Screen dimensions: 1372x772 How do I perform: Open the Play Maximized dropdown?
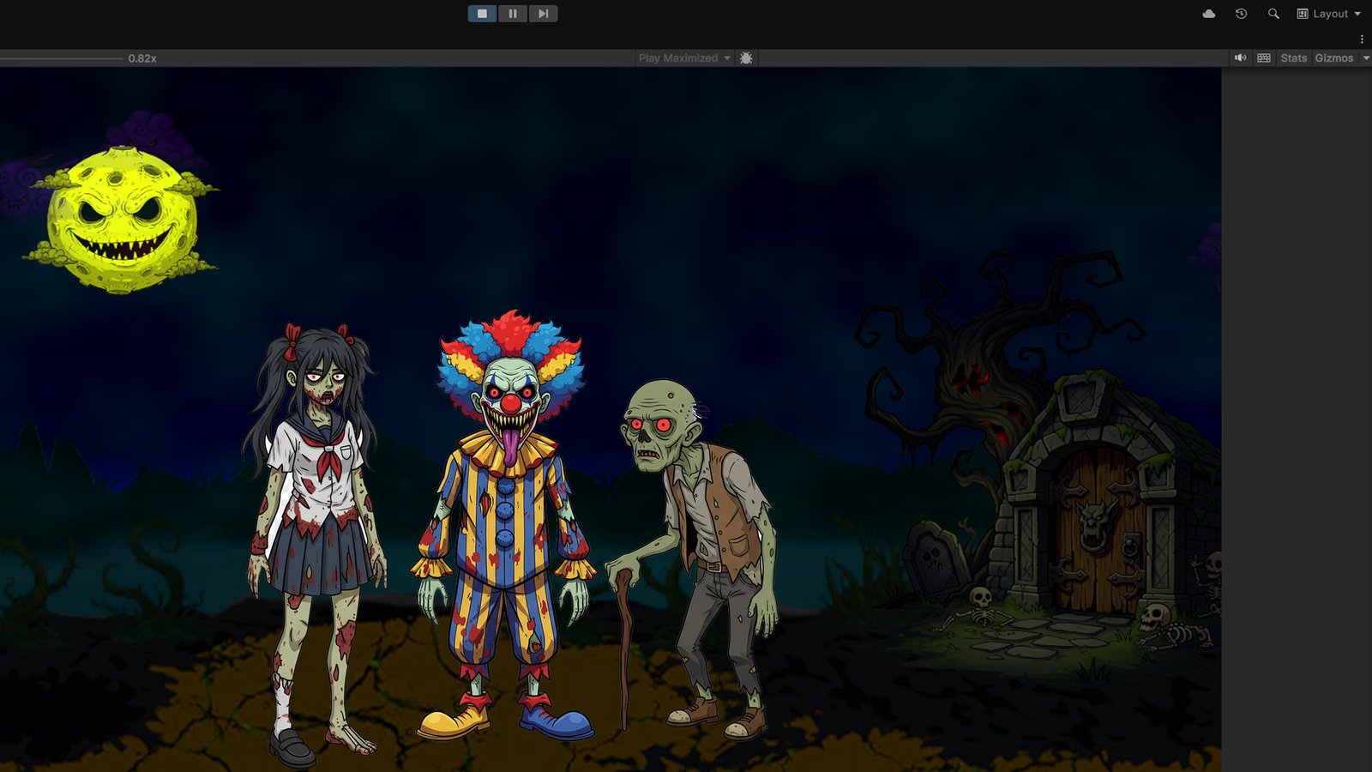pyautogui.click(x=726, y=57)
